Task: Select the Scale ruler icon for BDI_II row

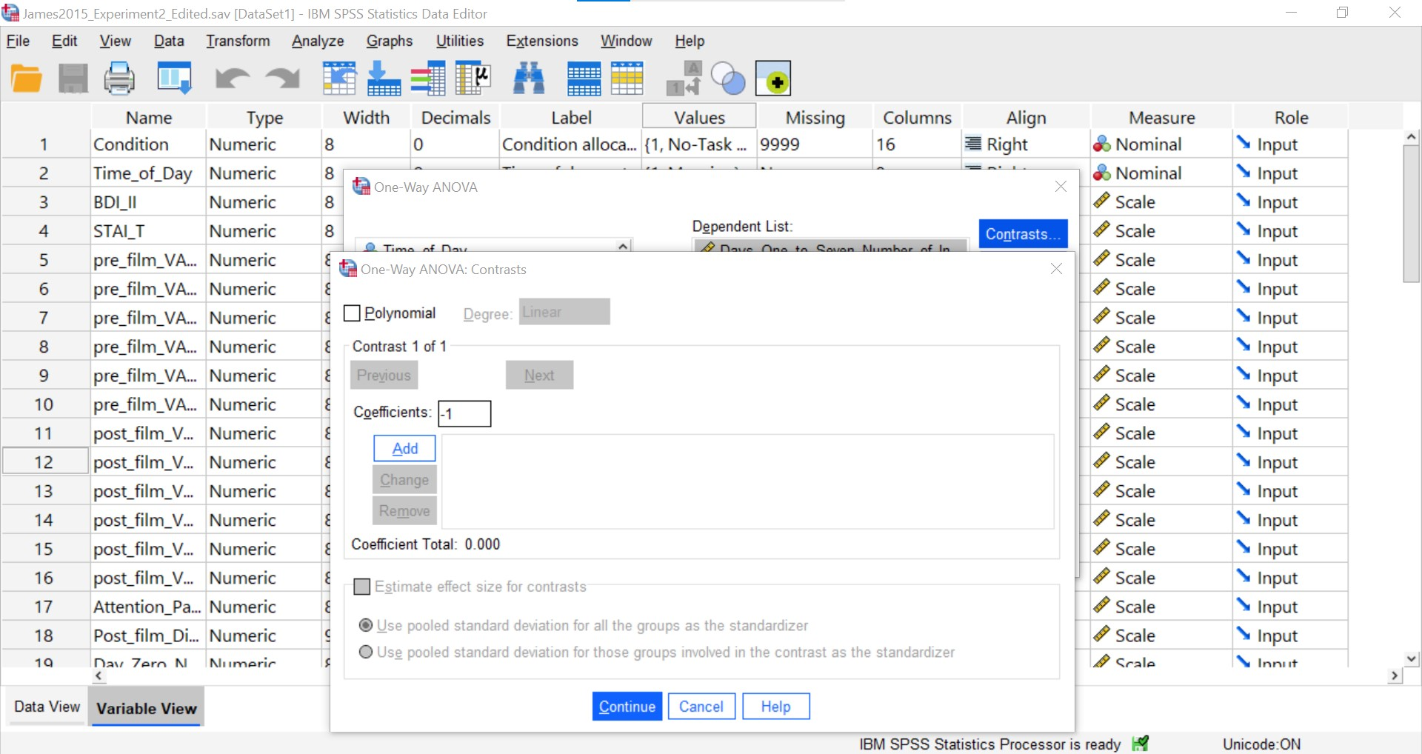Action: coord(1102,201)
